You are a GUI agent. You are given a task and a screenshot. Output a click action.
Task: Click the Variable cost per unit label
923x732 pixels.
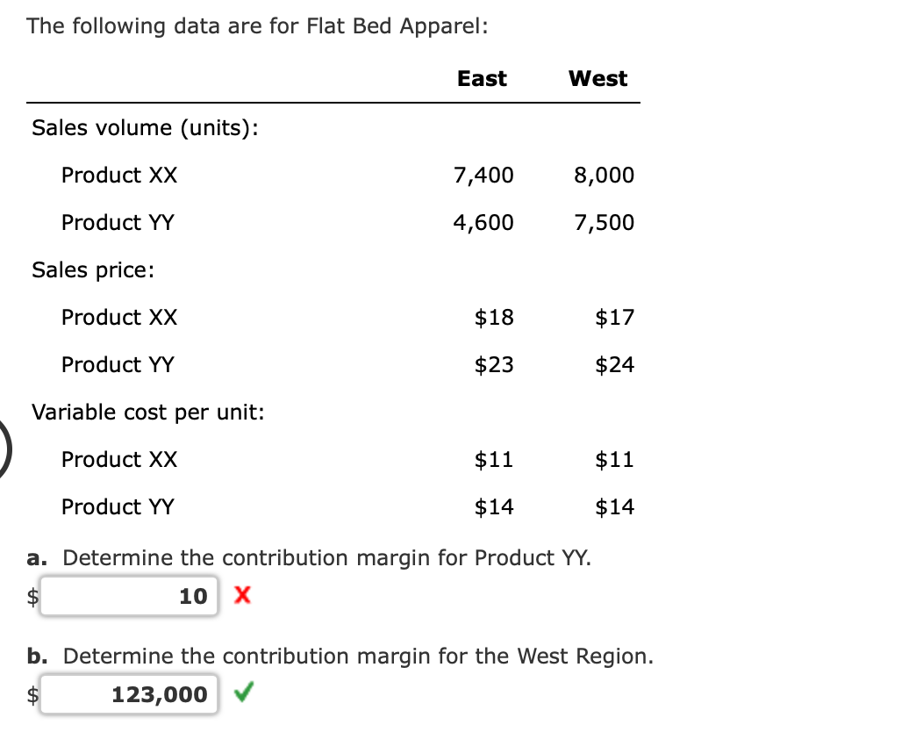(148, 412)
